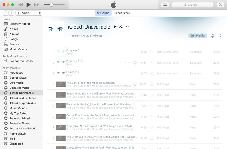Click the 25:32 duration on Documentary row
The height and width of the screenshot is (149, 227).
[x=143, y=84]
